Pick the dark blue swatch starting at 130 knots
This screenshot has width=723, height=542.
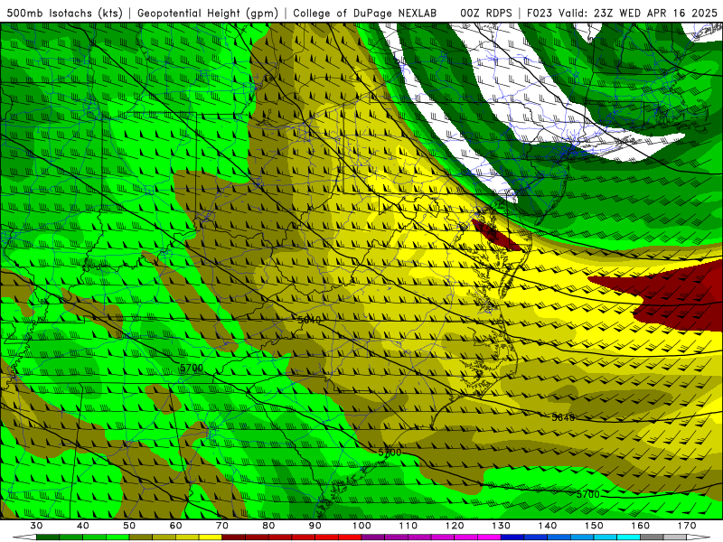(512, 537)
